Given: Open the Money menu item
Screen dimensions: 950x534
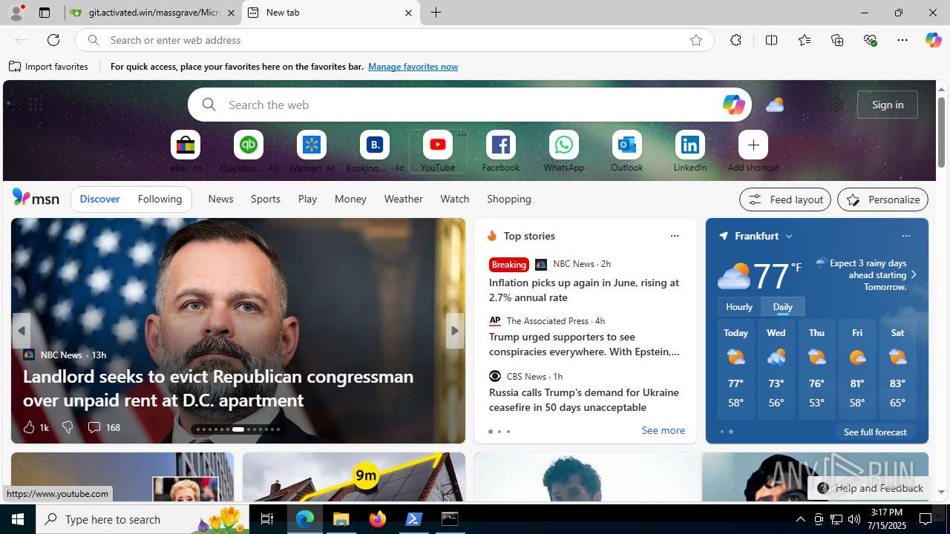Looking at the screenshot, I should click(350, 199).
